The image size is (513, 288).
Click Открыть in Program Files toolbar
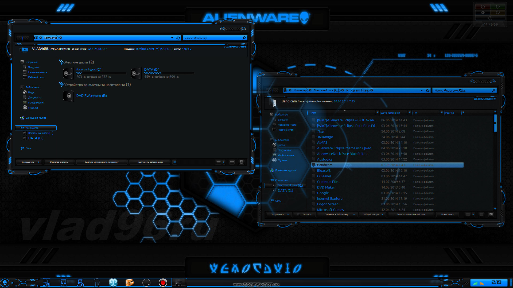click(305, 214)
